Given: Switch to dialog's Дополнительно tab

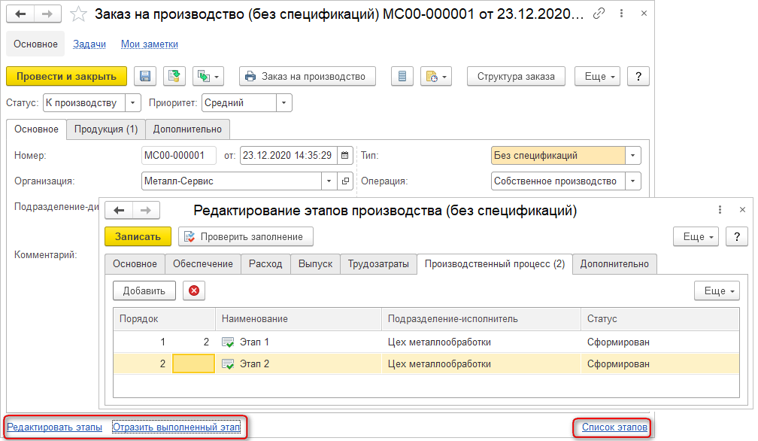Looking at the screenshot, I should [614, 264].
